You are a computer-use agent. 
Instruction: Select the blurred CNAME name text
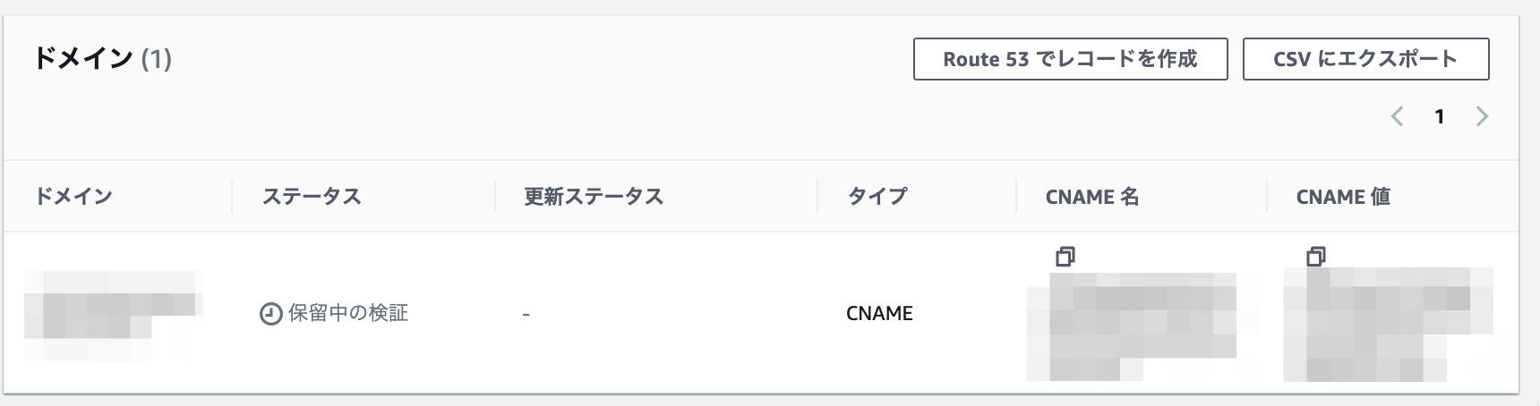click(1132, 326)
